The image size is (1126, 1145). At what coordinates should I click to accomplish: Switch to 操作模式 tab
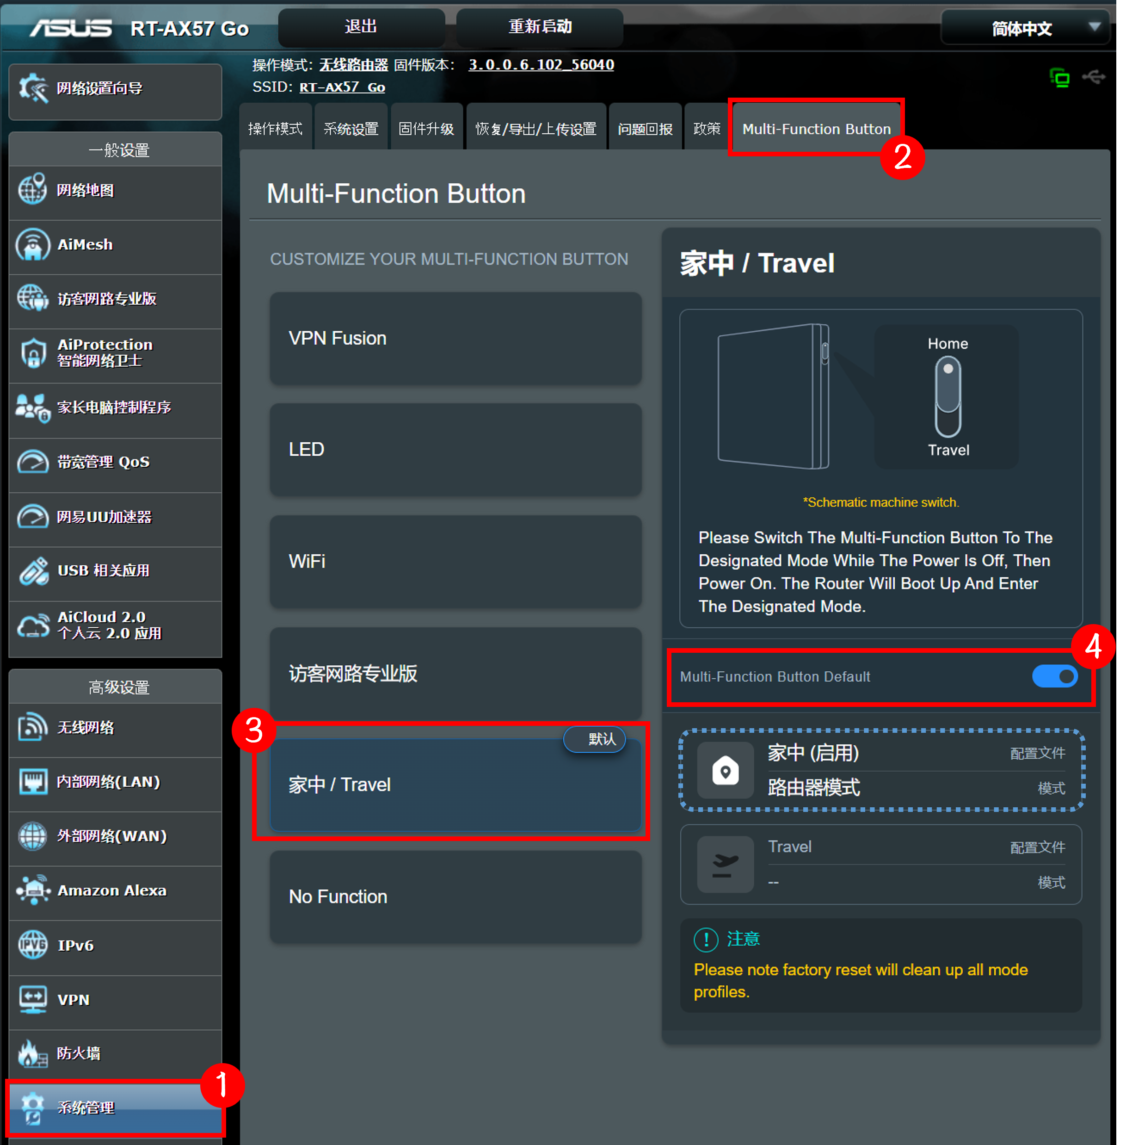[x=275, y=128]
